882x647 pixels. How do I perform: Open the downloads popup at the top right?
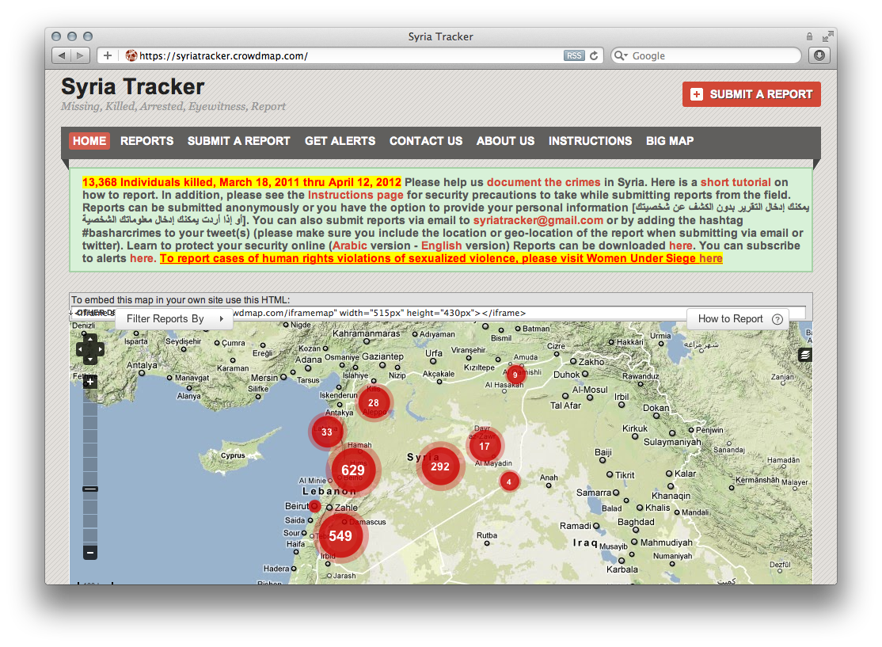pyautogui.click(x=819, y=55)
